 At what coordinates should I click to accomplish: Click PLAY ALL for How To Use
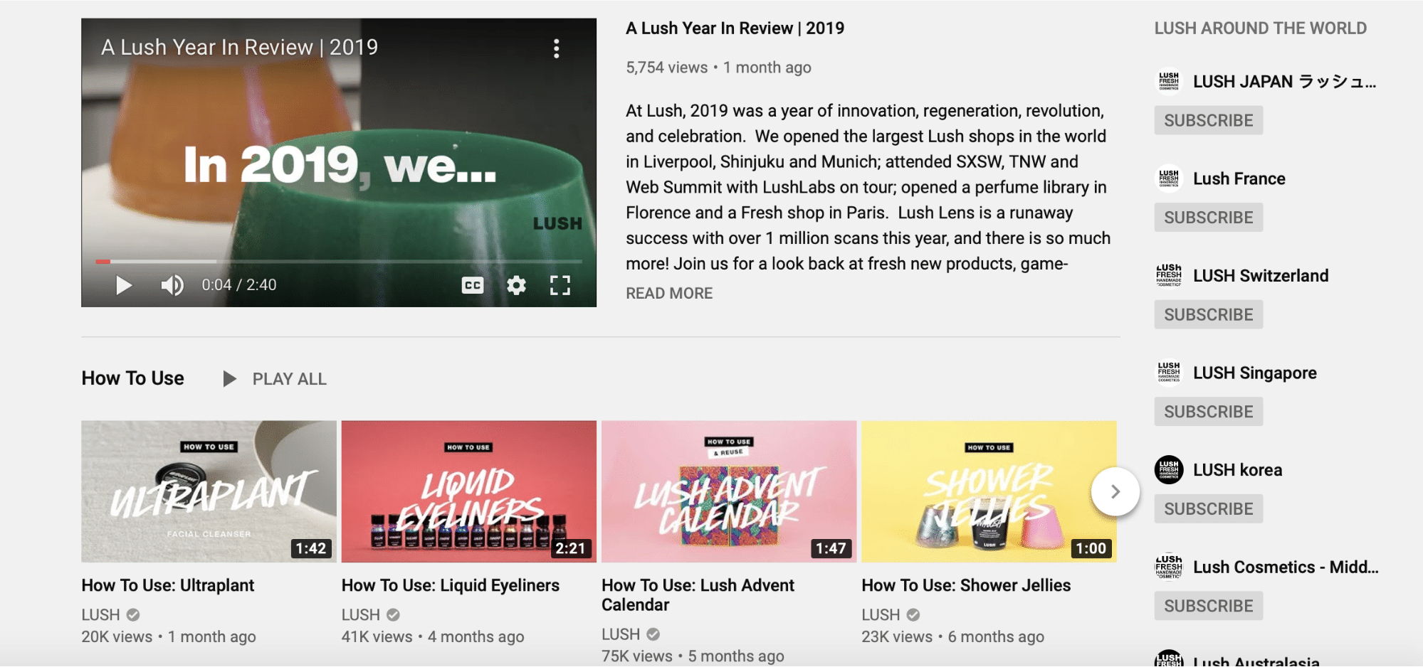coord(289,379)
